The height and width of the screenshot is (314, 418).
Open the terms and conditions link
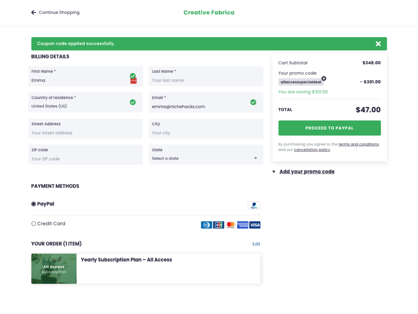click(358, 144)
